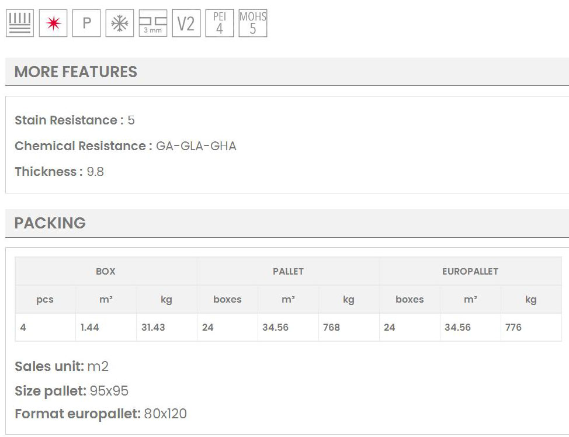
Task: Click the red star icon
Action: pyautogui.click(x=53, y=23)
